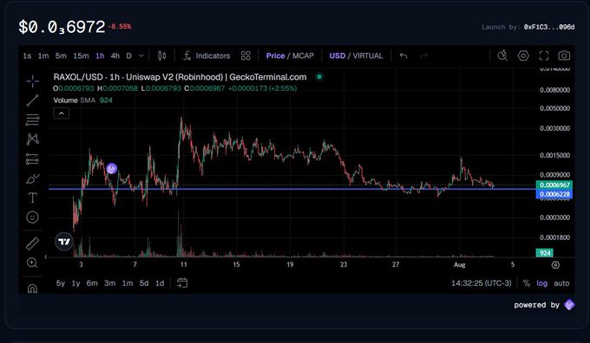The image size is (590, 343).
Task: Click the green market status dot
Action: [319, 77]
